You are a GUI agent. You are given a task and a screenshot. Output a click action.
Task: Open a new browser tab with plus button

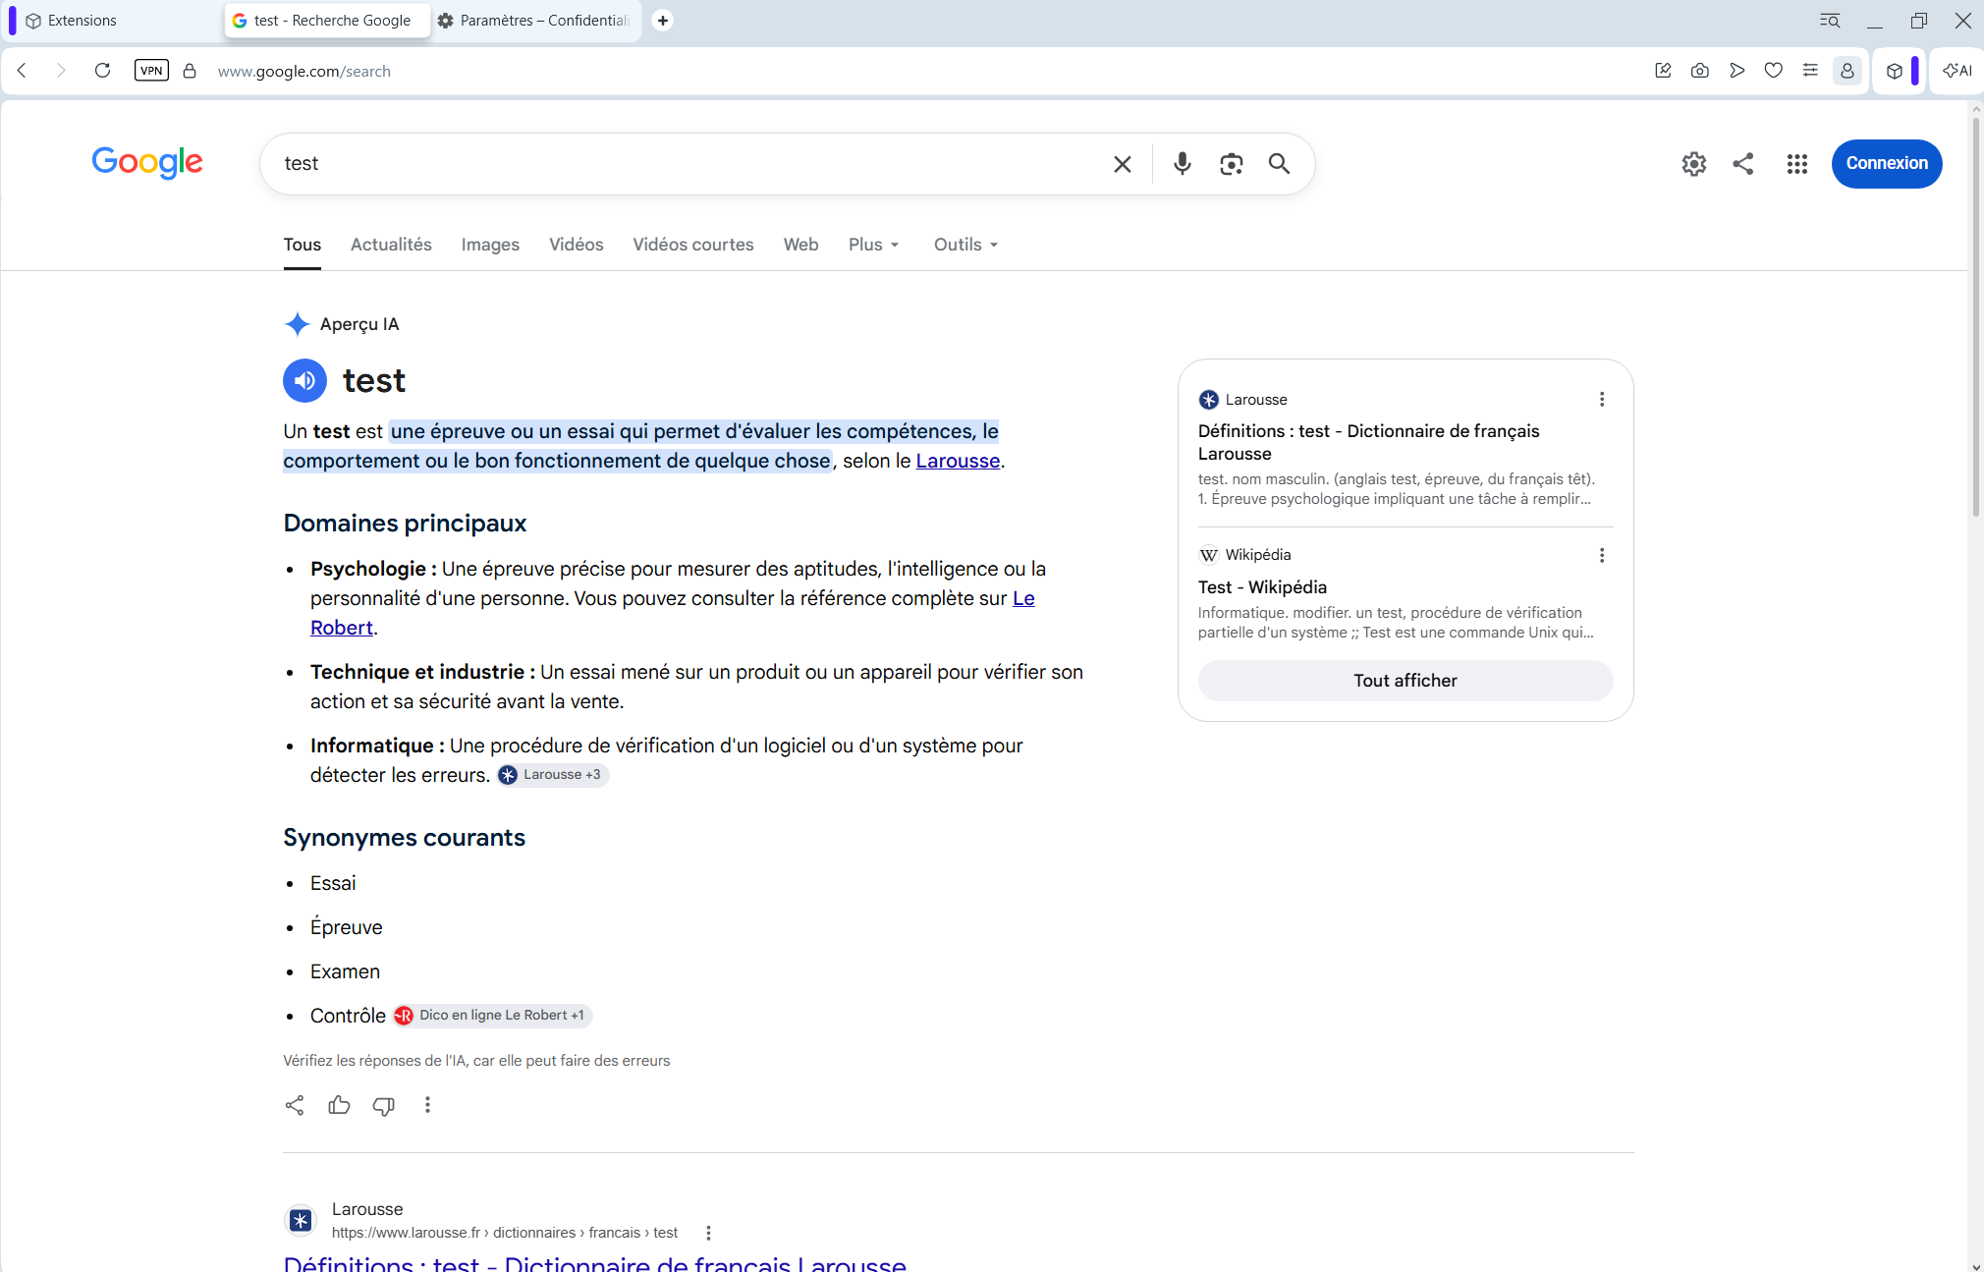click(x=663, y=21)
